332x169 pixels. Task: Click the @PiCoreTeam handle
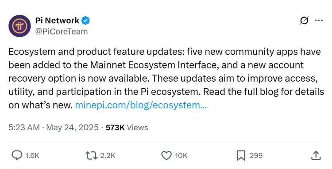click(x=62, y=32)
